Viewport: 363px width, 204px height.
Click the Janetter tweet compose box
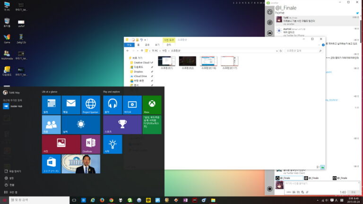(x=322, y=185)
